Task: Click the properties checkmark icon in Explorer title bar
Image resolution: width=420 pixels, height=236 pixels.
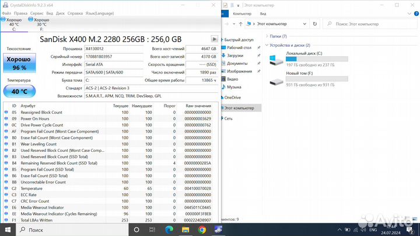Action: coord(225,5)
